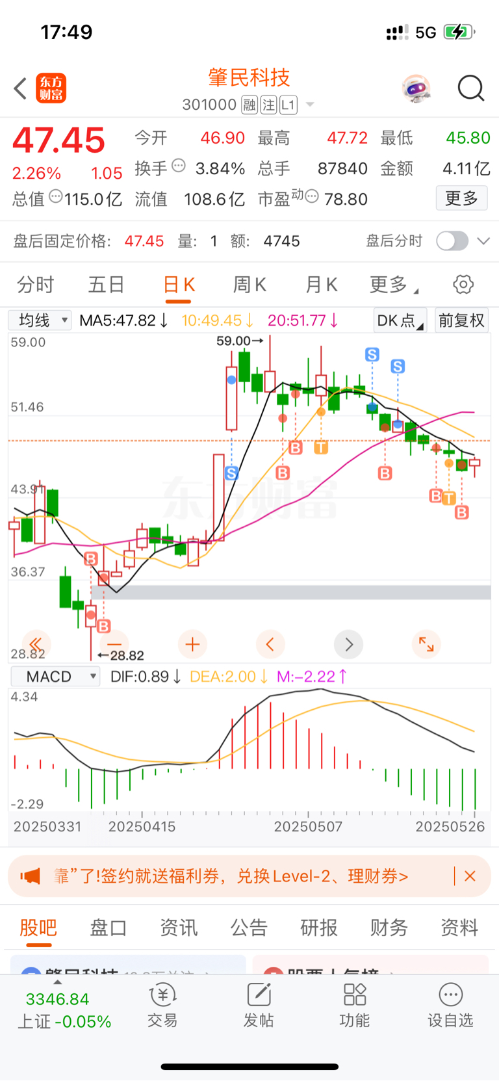Tap the 盘后固定价格 47.45 value

[x=144, y=241]
